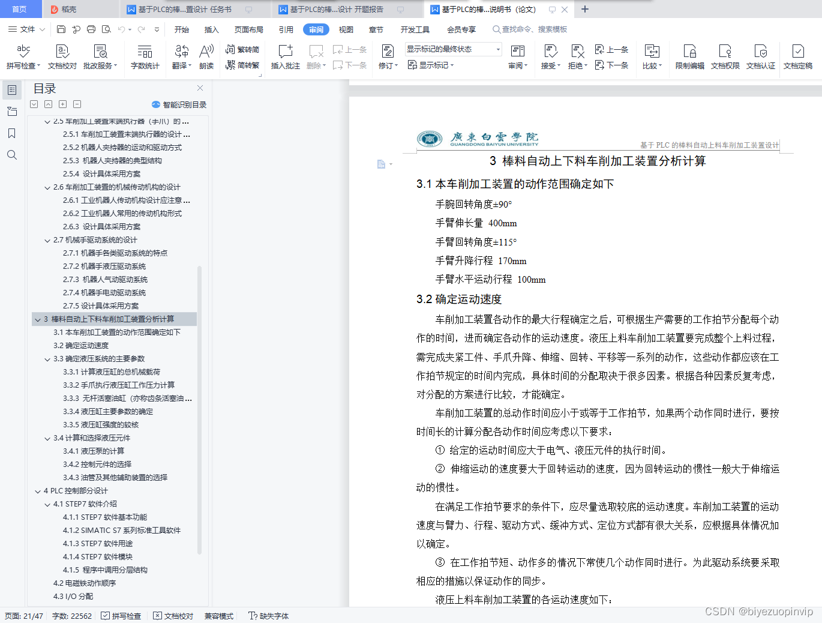Close the 目录 navigation panel
822x623 pixels.
pyautogui.click(x=200, y=88)
